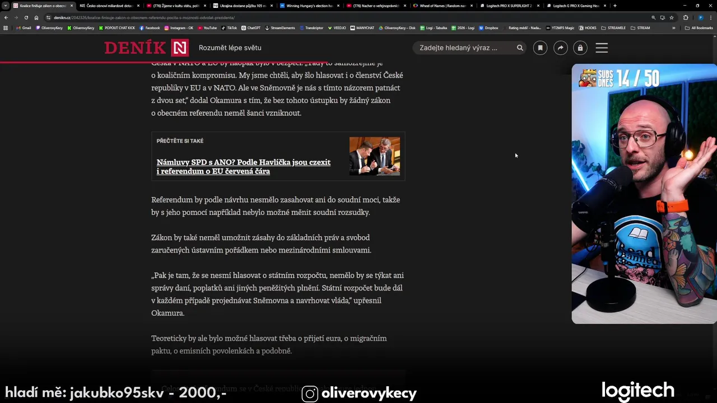The height and width of the screenshot is (403, 717).
Task: Expand the STREAM bookmark folder
Action: click(640, 27)
